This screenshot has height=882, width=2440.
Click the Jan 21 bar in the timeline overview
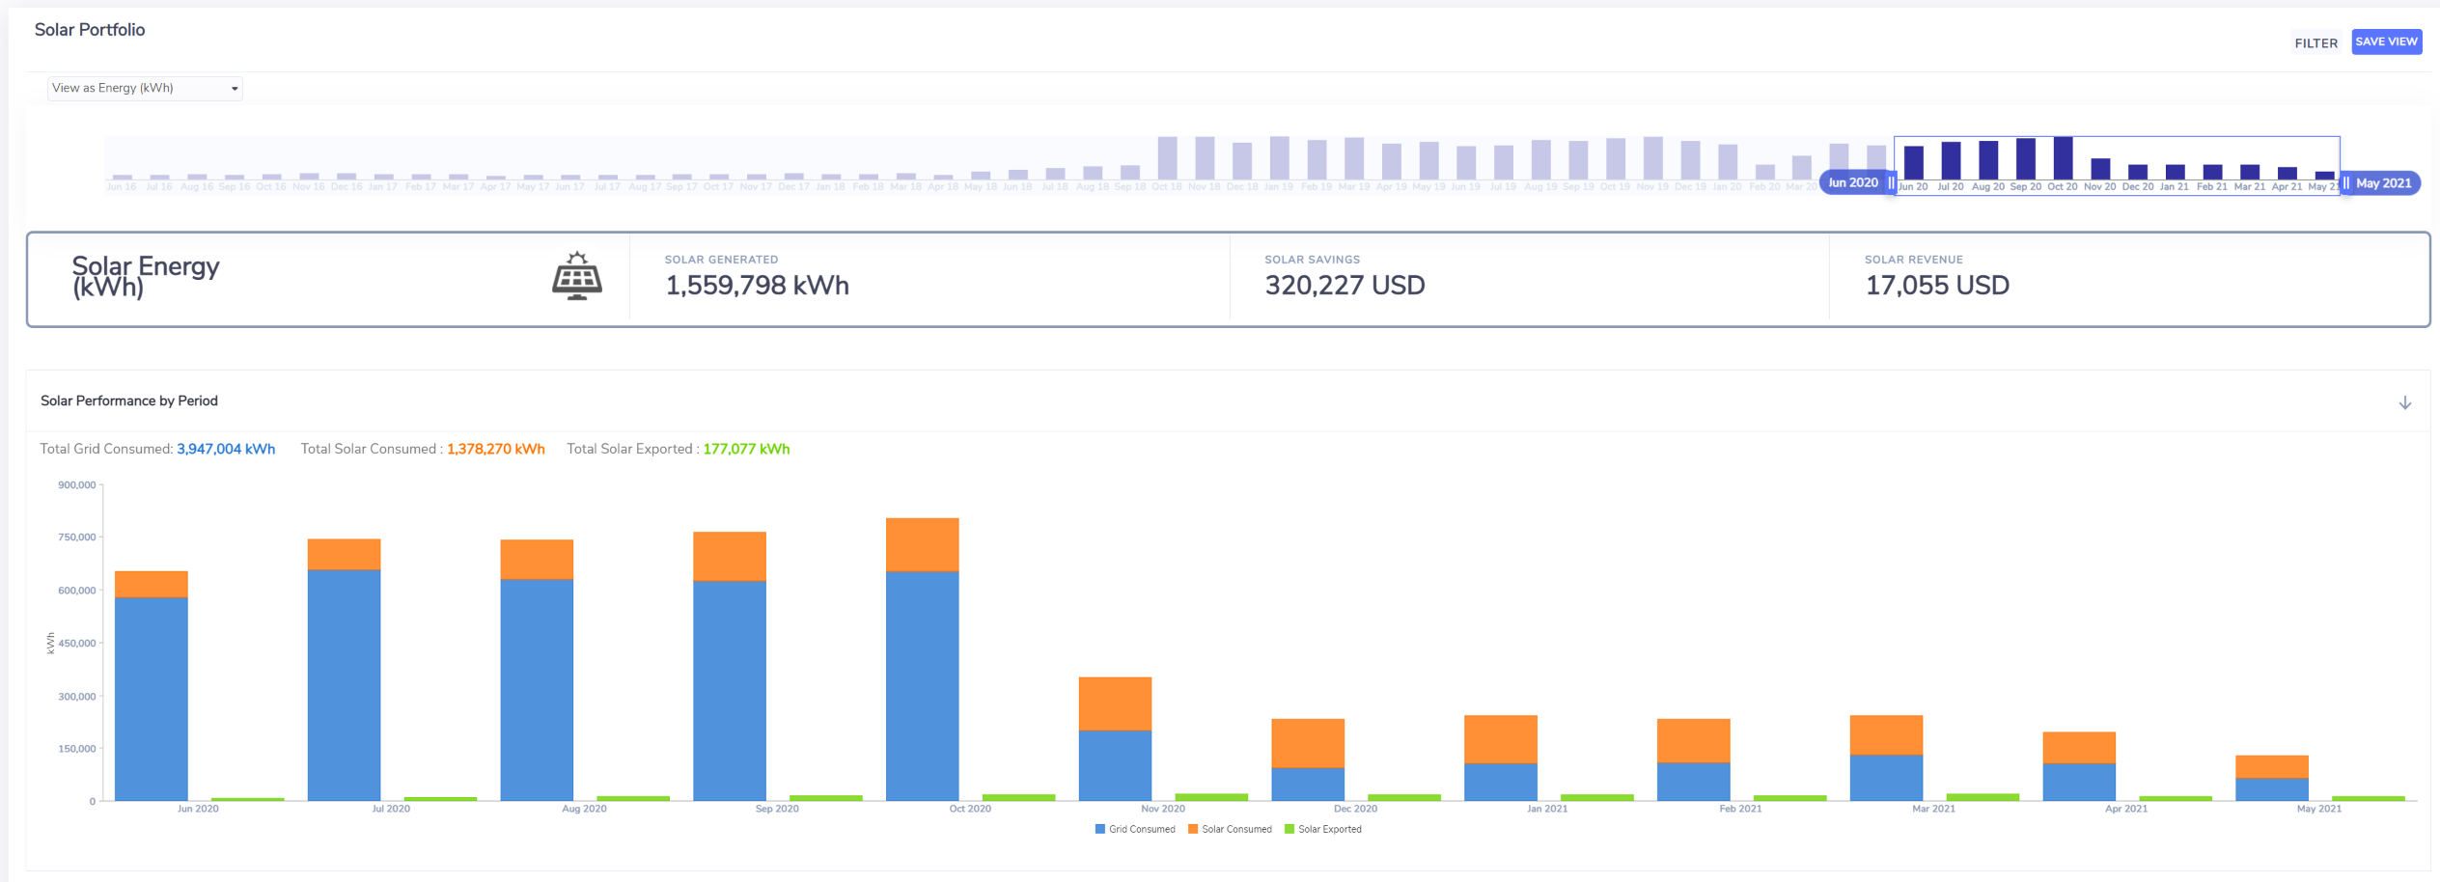(x=2175, y=172)
